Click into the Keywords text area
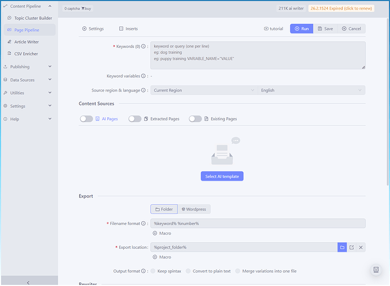Image resolution: width=390 pixels, height=286 pixels. tap(257, 55)
